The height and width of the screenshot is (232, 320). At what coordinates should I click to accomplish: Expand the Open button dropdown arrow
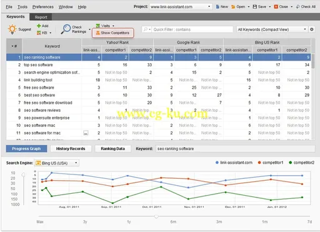click(x=249, y=7)
